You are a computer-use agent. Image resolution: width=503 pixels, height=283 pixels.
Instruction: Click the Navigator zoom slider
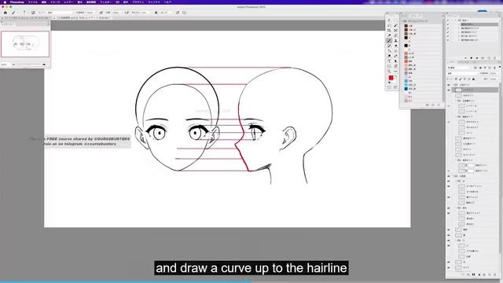(x=29, y=64)
